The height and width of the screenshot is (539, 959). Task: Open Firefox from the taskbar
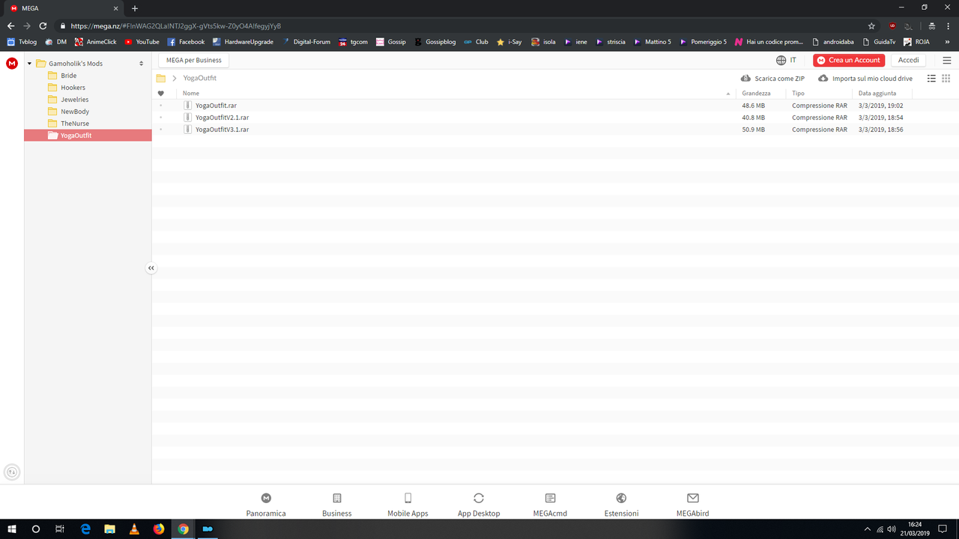pyautogui.click(x=159, y=529)
